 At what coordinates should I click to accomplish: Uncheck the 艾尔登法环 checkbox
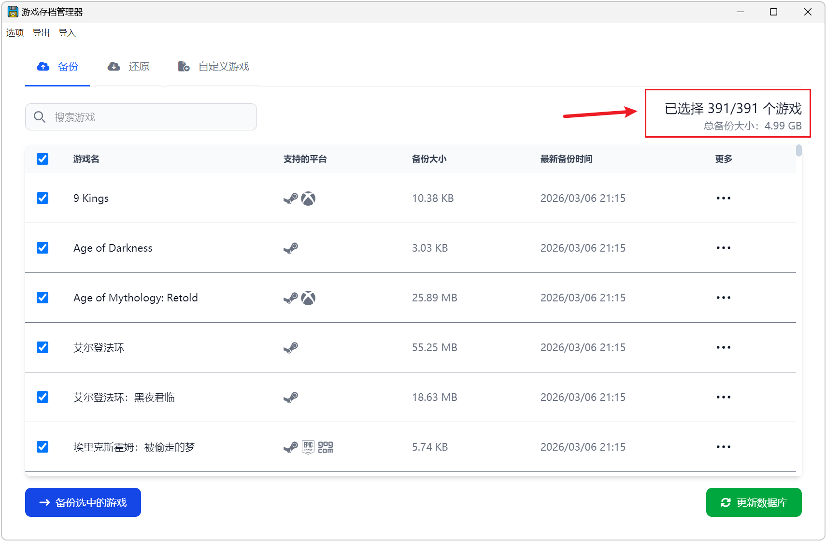pyautogui.click(x=43, y=347)
